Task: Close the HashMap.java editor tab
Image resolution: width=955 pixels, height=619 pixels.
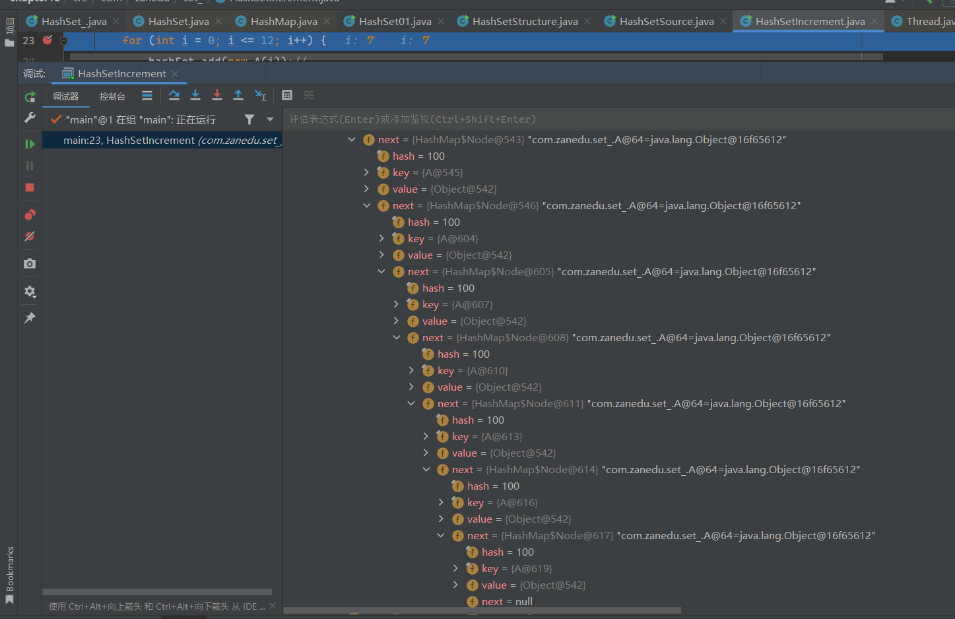Action: tap(327, 21)
